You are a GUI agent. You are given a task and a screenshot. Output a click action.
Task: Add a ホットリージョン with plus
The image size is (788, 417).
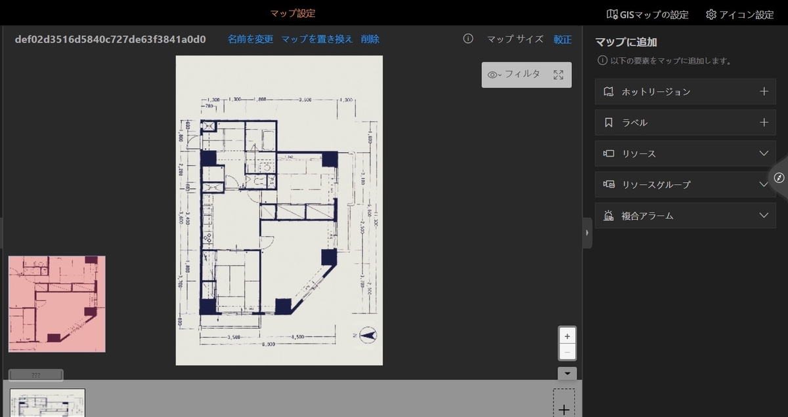(x=764, y=92)
